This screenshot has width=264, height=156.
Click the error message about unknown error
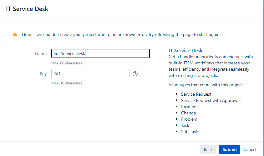point(121,34)
